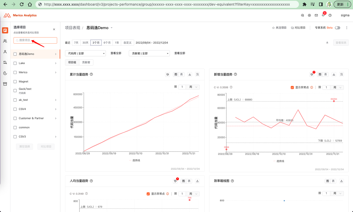Check the Magnet project checkbox
353x212 pixels.
[x=15, y=82]
